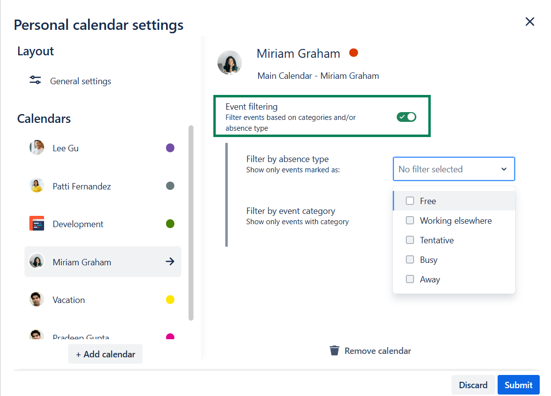Click the General settings sliders icon
The width and height of the screenshot is (551, 396).
[x=35, y=81]
